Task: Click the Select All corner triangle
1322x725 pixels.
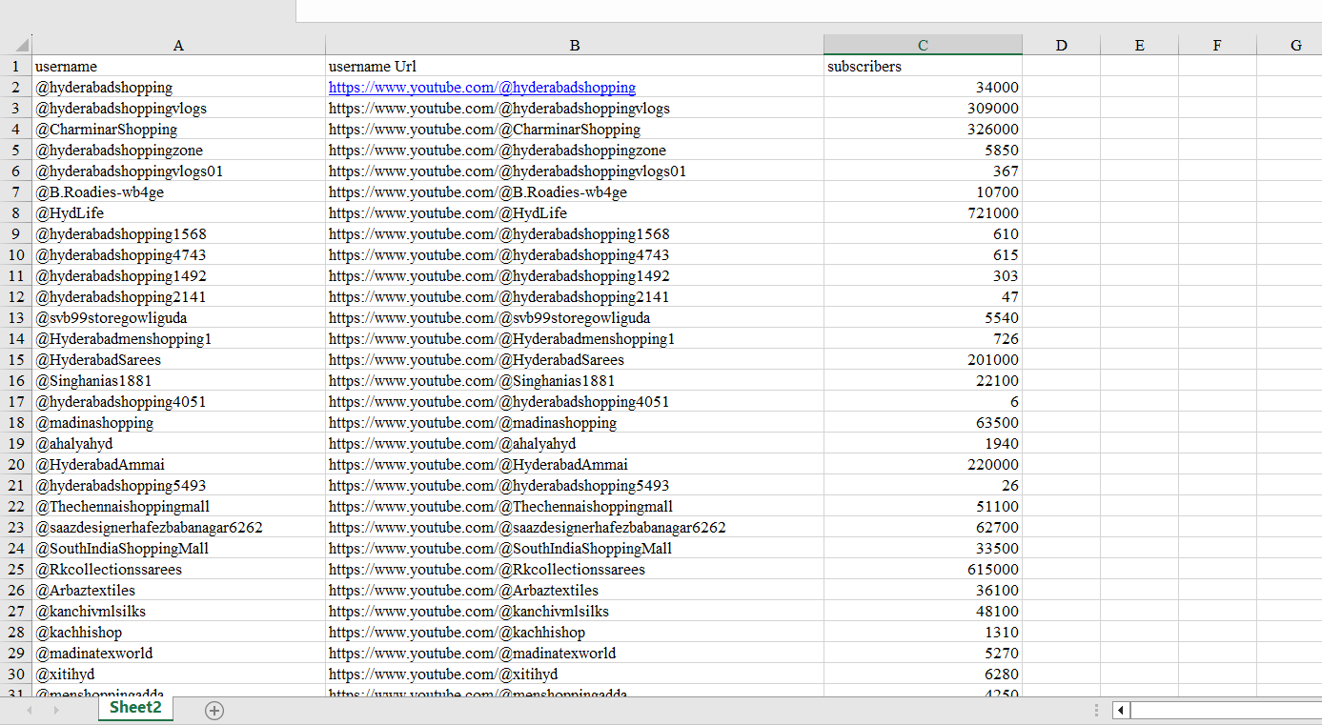Action: click(x=19, y=45)
